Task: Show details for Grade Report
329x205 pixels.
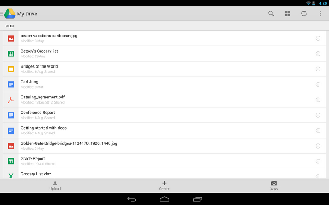Action: [318, 161]
